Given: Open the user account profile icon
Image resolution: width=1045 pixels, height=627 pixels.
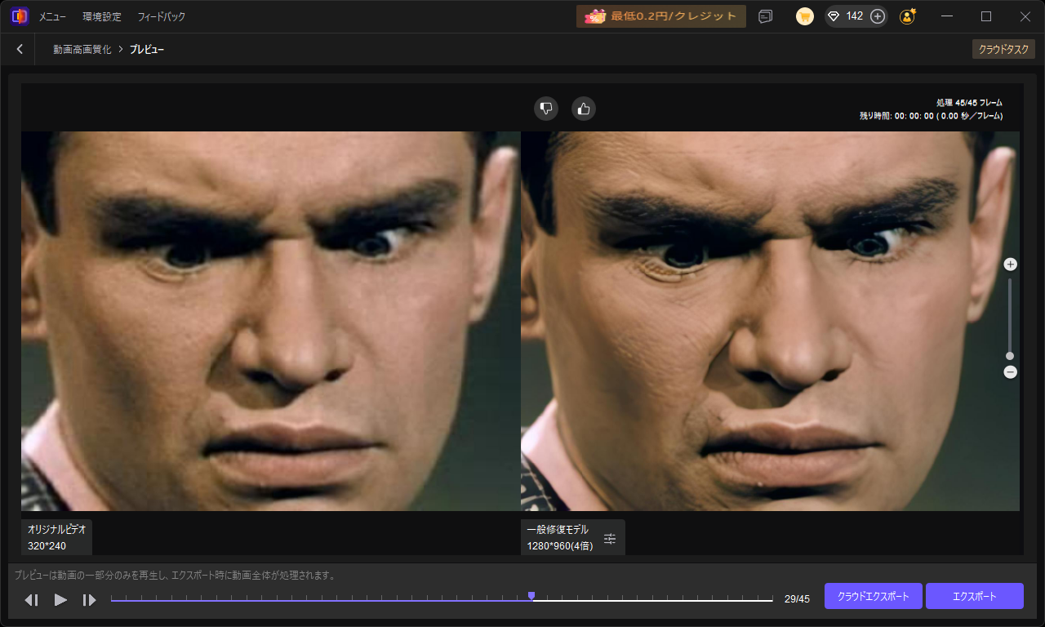Looking at the screenshot, I should coord(907,16).
